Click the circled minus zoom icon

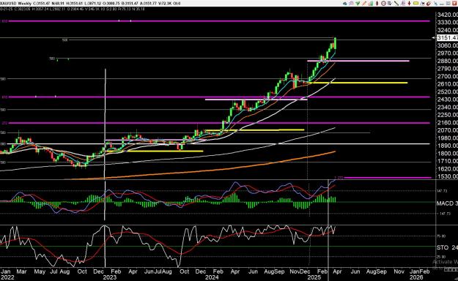[x=383, y=4]
